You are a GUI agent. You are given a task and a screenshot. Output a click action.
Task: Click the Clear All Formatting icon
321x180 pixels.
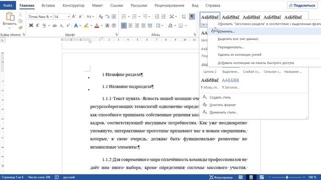[100, 16]
